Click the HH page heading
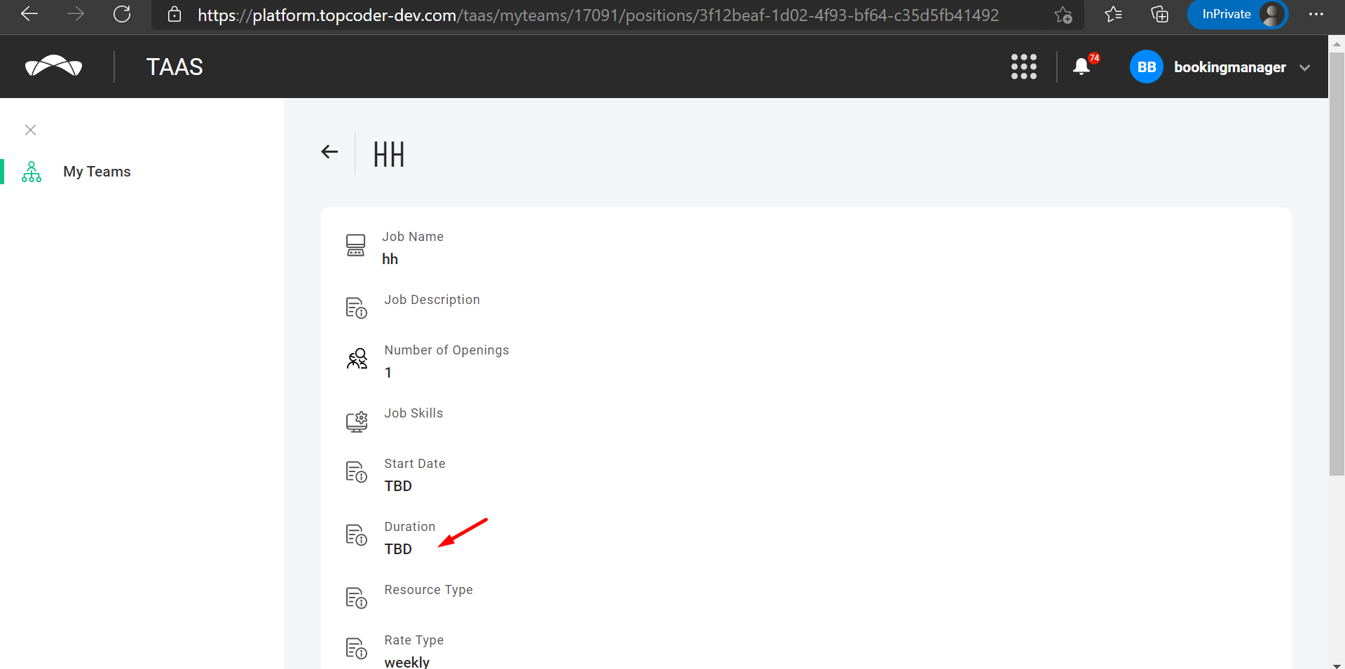 point(389,155)
